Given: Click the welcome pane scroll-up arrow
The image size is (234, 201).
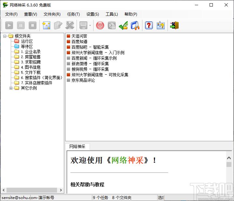Looking at the screenshot, I should [229, 158].
